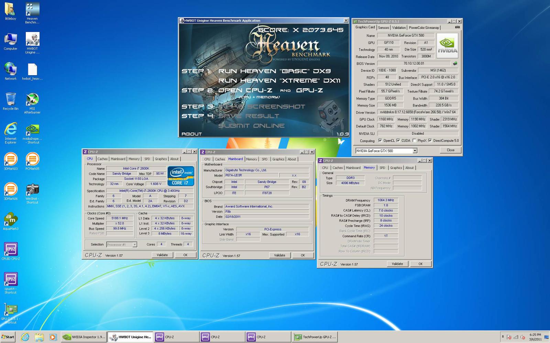Click BIOS save icon in GPU-Z
The height and width of the screenshot is (343, 550).
click(x=455, y=63)
